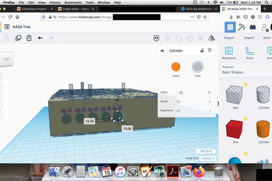This screenshot has width=272, height=181.
Task: Adjust the Sides slider handle
Action: coord(181,93)
